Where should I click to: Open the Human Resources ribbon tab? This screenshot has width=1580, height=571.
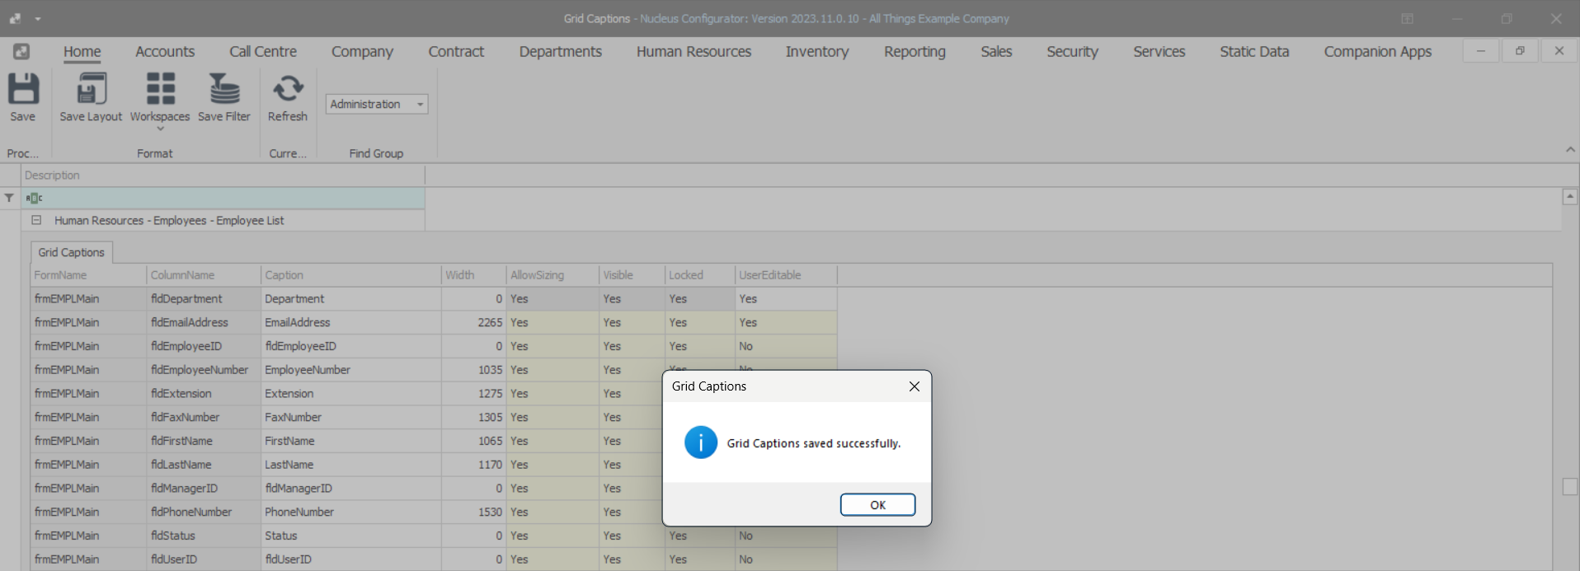[694, 51]
